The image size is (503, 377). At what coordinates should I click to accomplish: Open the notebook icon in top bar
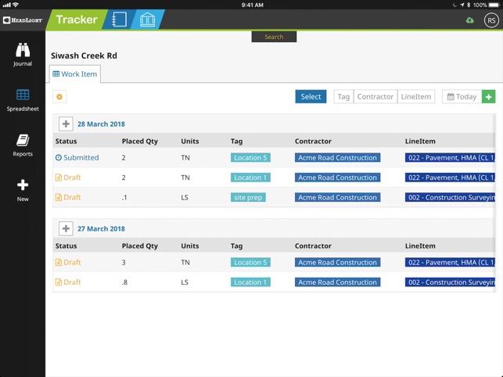coord(119,20)
